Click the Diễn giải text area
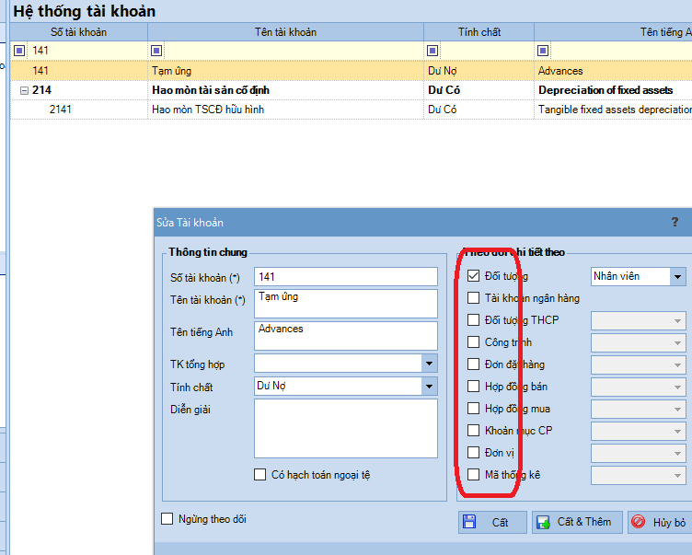 pos(346,429)
